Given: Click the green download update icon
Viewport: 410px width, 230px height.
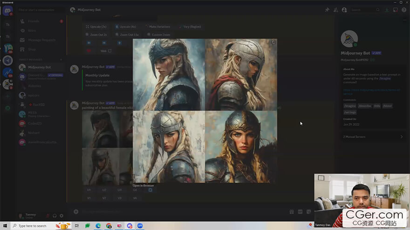Looking at the screenshot, I should point(387,10).
